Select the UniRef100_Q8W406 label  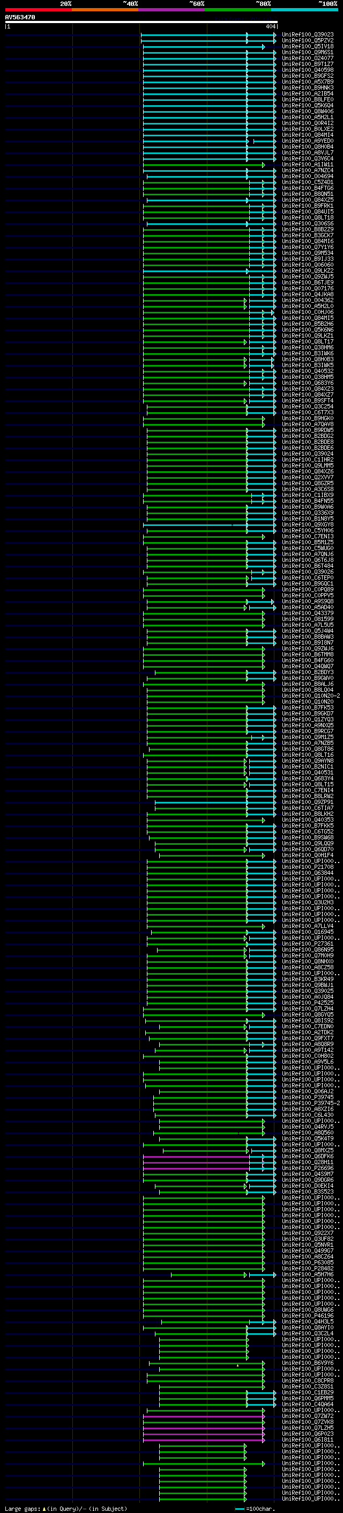pos(308,112)
